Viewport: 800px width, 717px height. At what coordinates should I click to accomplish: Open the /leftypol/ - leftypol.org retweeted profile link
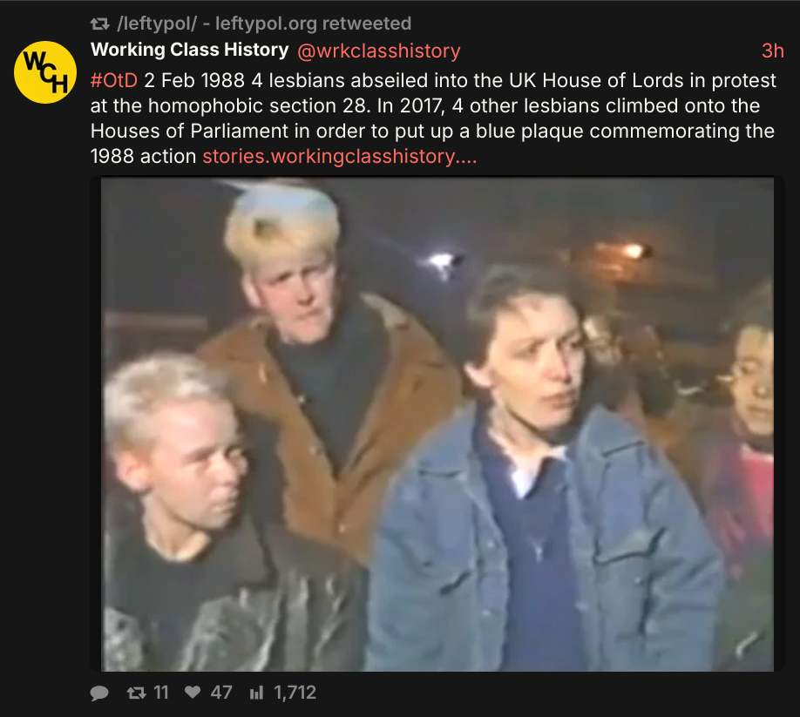click(264, 24)
